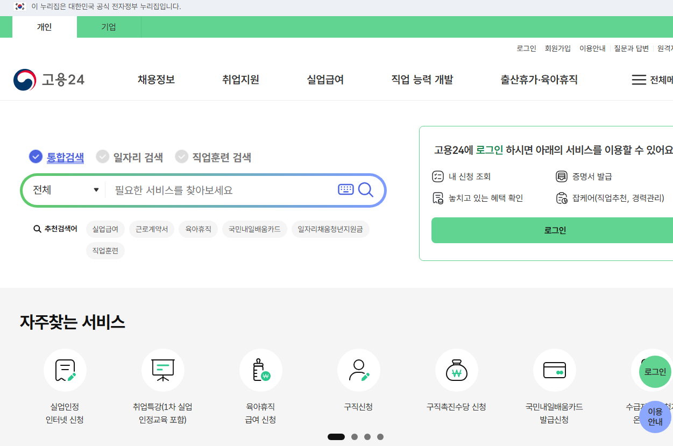
Task: Open the virtual keyboard icon in search bar
Action: (346, 189)
